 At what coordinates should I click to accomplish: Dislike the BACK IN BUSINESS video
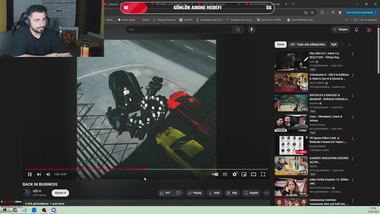[x=178, y=193]
